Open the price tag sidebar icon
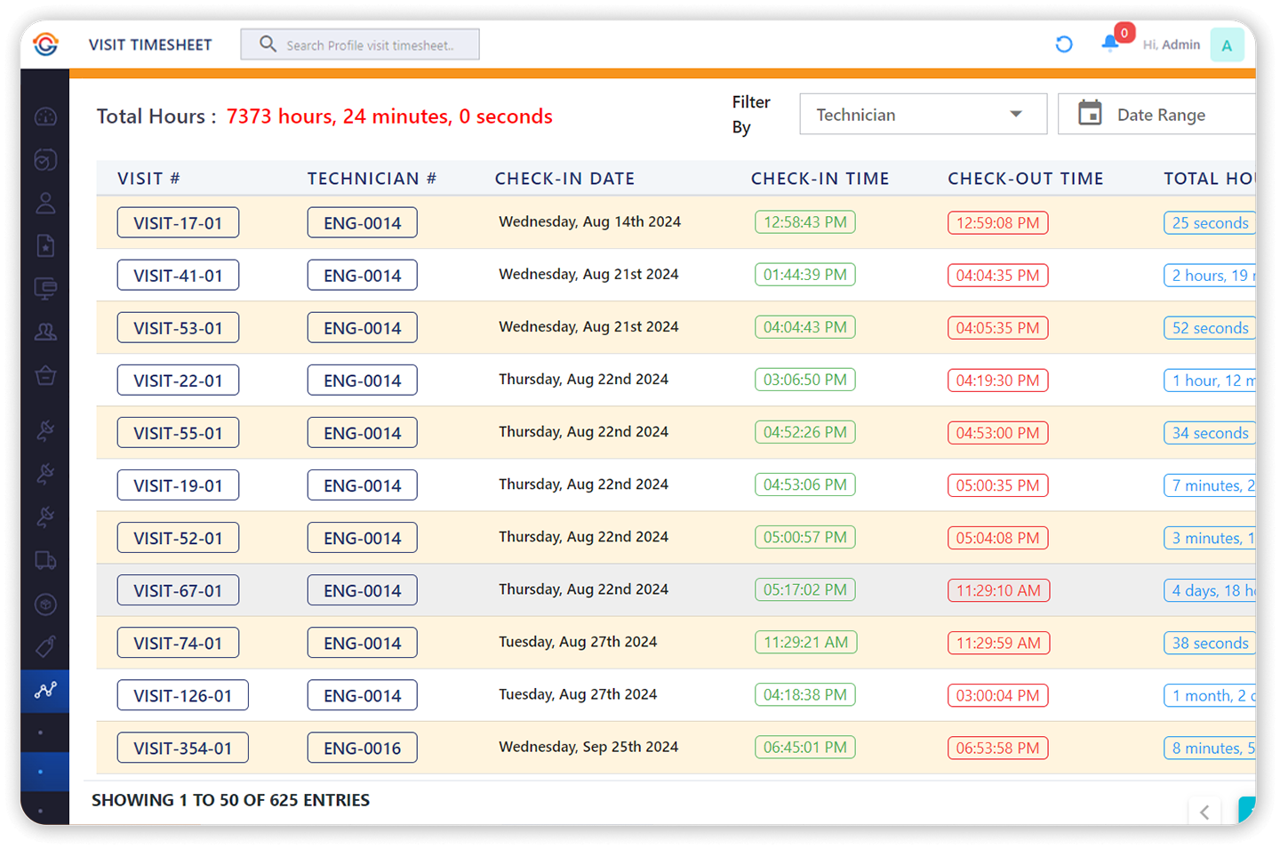 pos(45,646)
